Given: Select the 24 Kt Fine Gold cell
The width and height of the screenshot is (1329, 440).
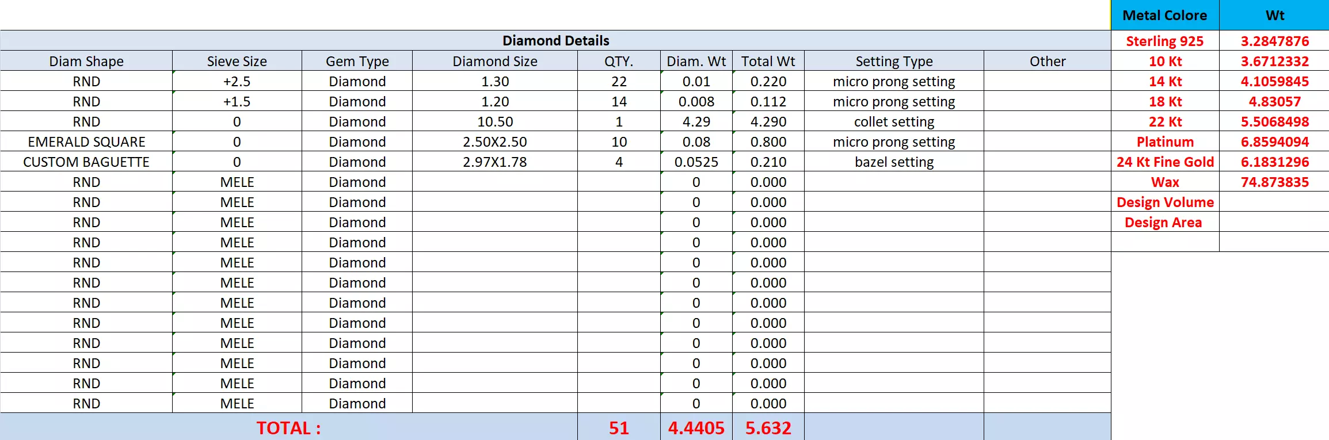Looking at the screenshot, I should coord(1165,162).
